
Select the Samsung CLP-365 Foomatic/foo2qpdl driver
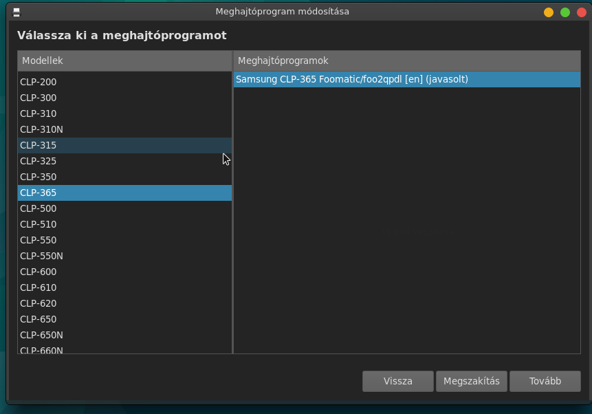pyautogui.click(x=407, y=79)
